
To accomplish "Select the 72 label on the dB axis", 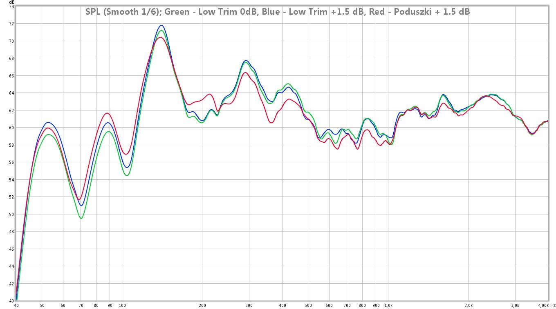I will coord(11,24).
